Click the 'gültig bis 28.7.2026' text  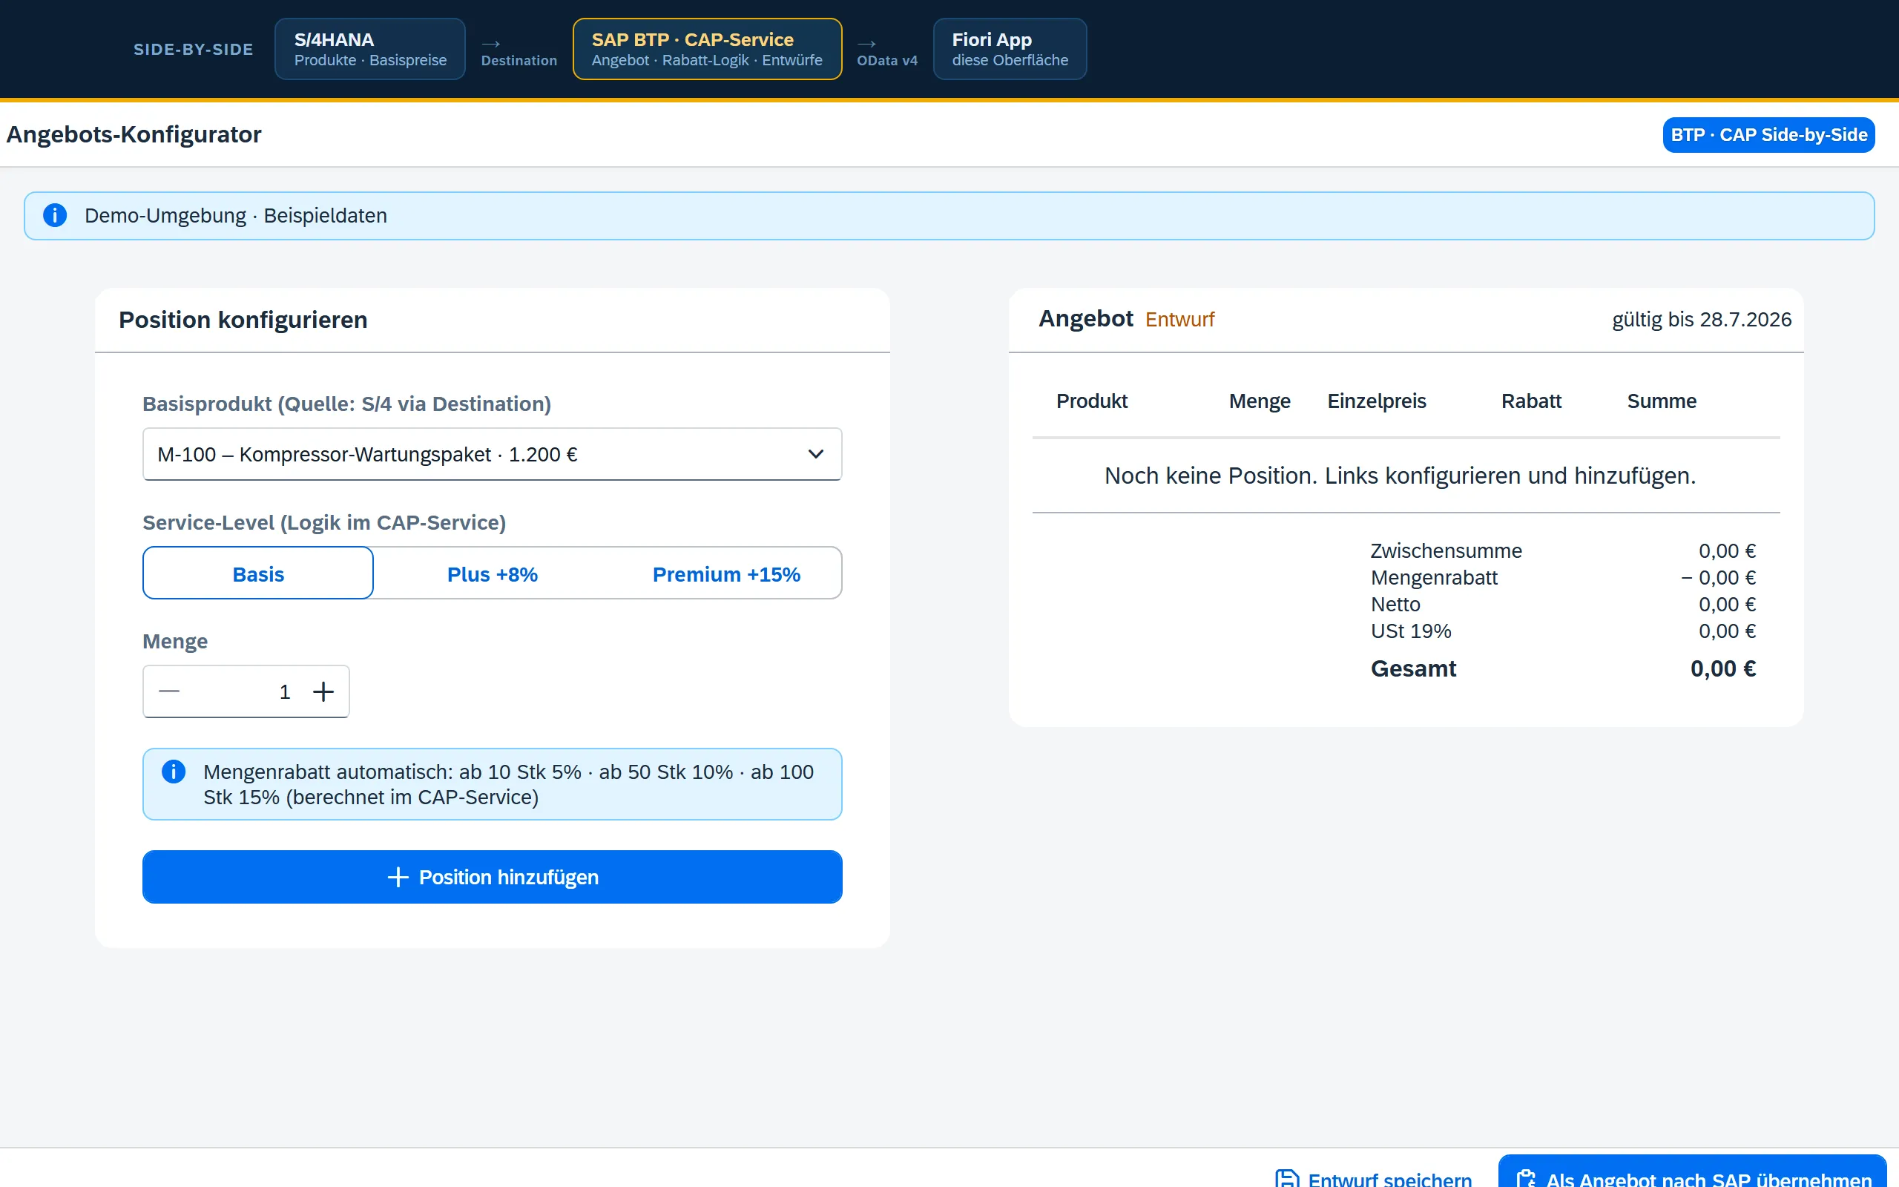coord(1701,320)
